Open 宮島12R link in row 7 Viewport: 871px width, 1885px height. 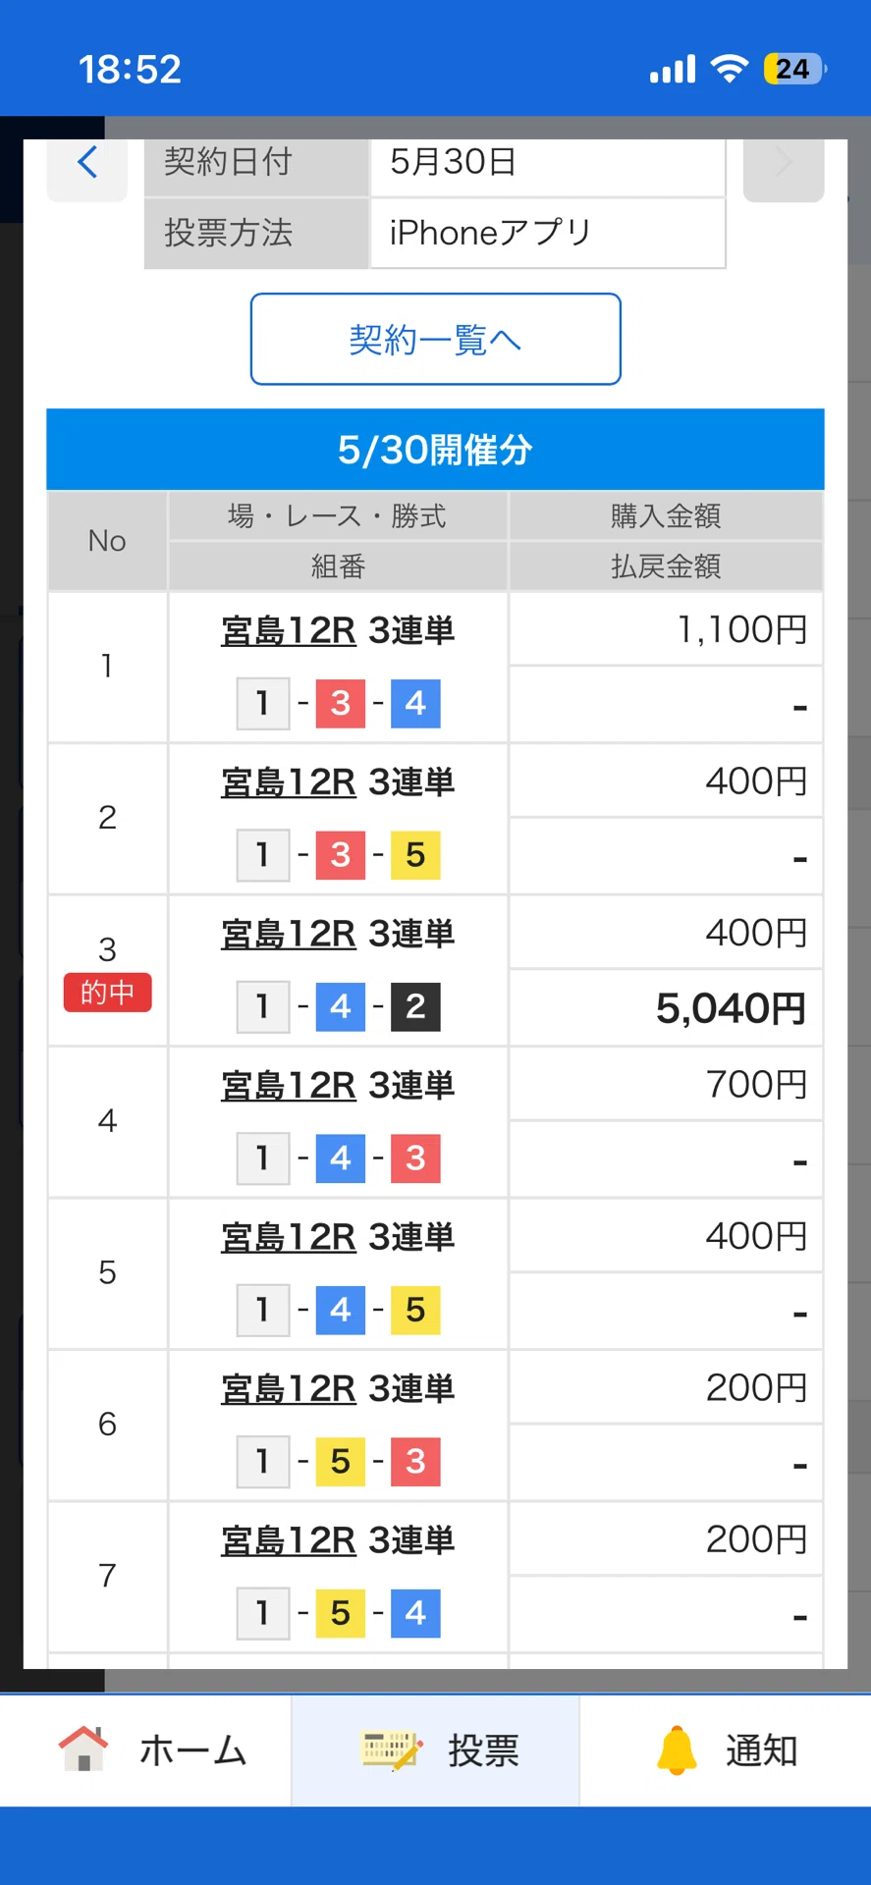pyautogui.click(x=288, y=1540)
